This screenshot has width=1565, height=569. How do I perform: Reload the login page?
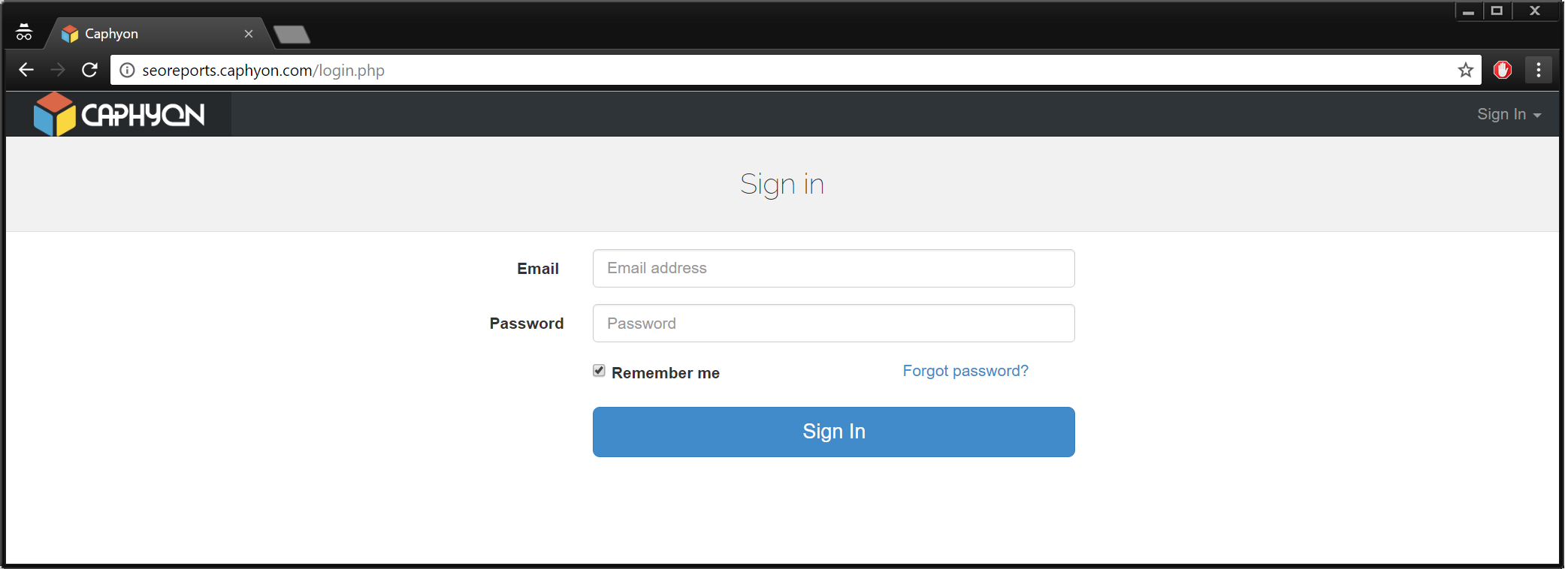tap(89, 70)
